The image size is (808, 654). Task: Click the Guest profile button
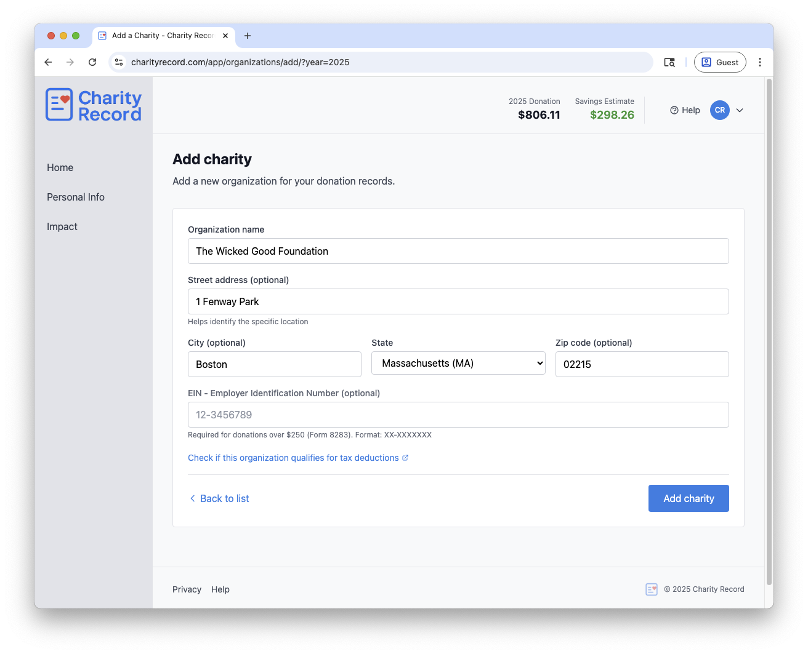720,62
